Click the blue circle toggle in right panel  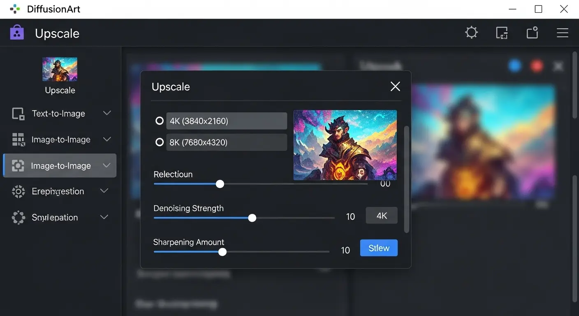(x=515, y=66)
